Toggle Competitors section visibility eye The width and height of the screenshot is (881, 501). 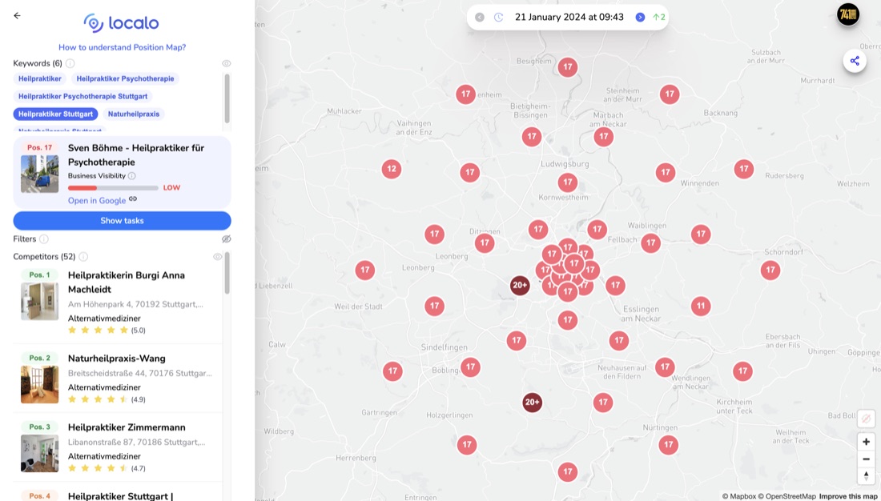[217, 257]
